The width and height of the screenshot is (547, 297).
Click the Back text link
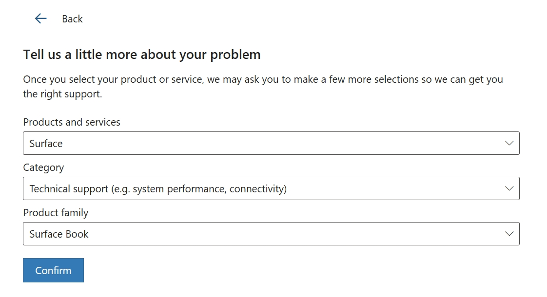pos(72,19)
